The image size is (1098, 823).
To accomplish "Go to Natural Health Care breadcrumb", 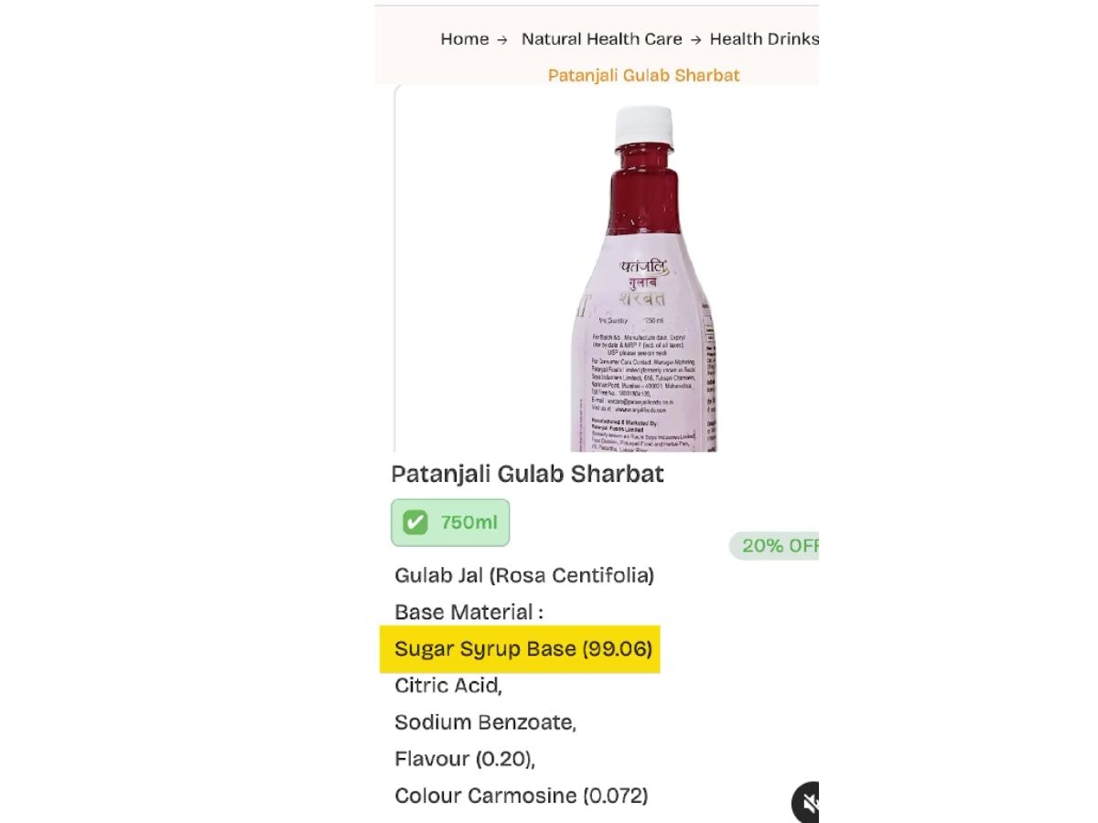I will tap(601, 39).
